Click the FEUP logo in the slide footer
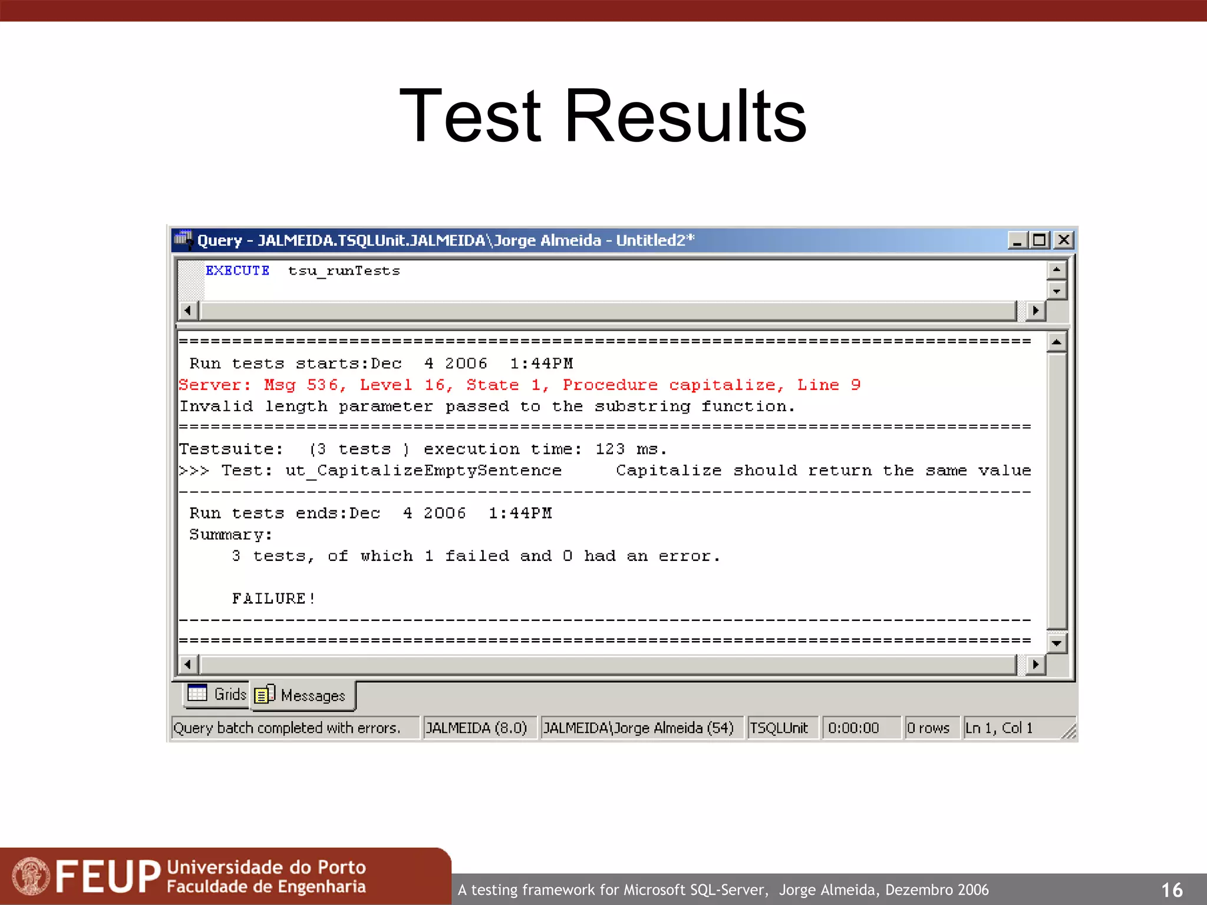The width and height of the screenshot is (1207, 905). 189,876
